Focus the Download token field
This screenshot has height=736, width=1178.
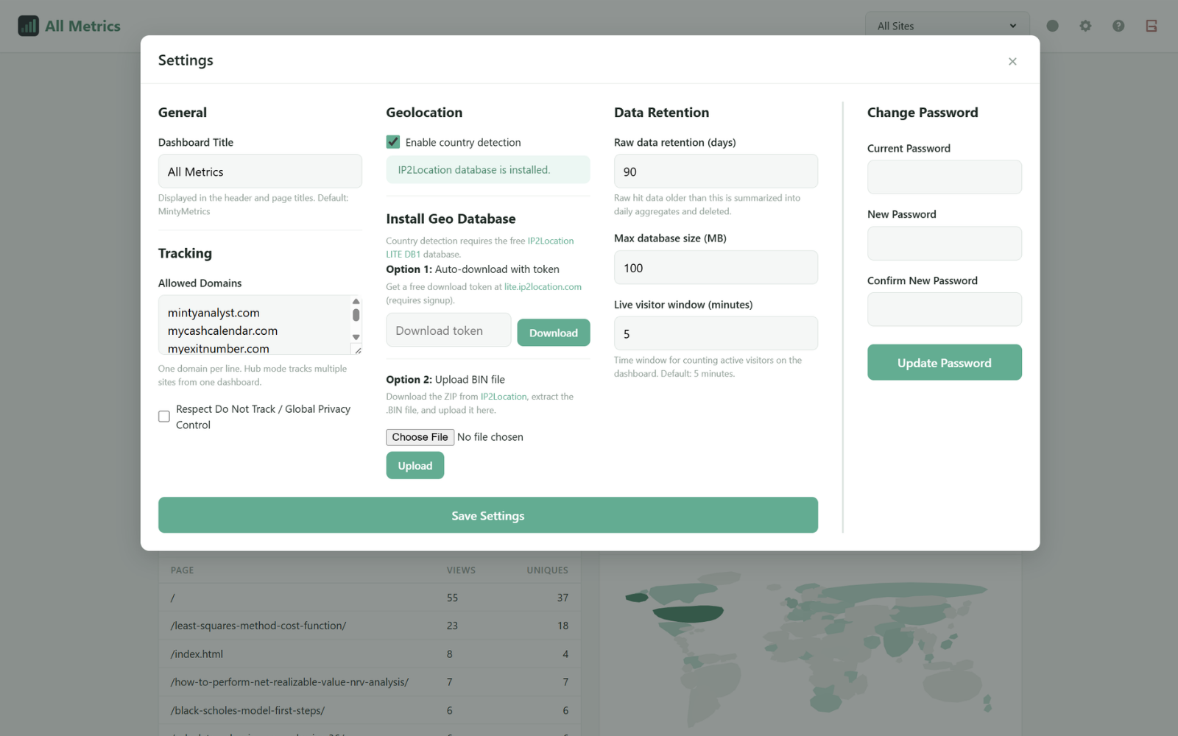coord(448,330)
